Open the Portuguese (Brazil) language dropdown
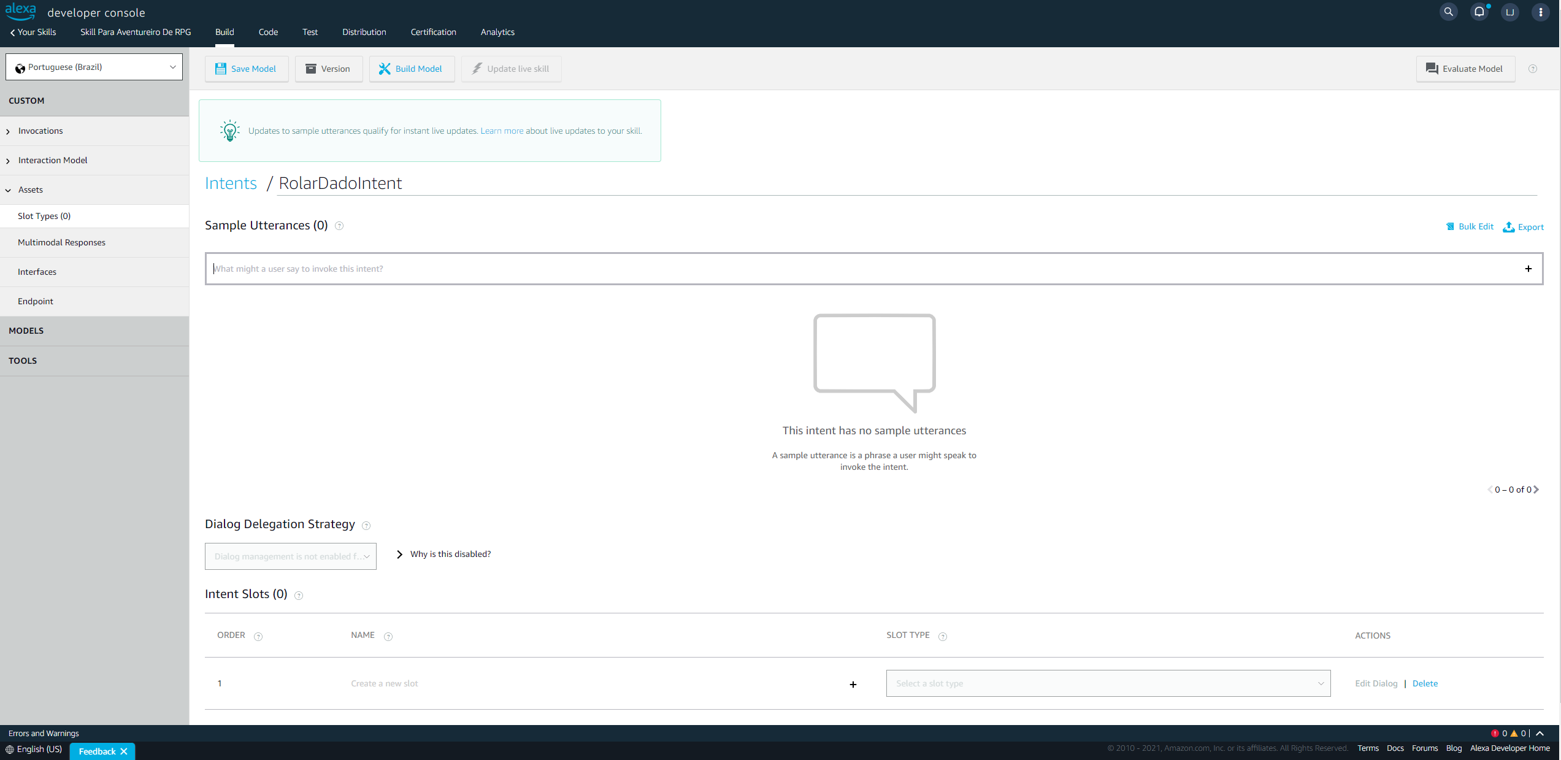This screenshot has height=760, width=1561. tap(94, 67)
